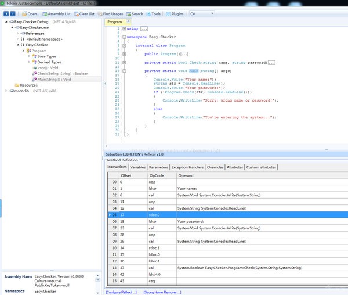
Task: Open the Search tool
Action: point(134,13)
